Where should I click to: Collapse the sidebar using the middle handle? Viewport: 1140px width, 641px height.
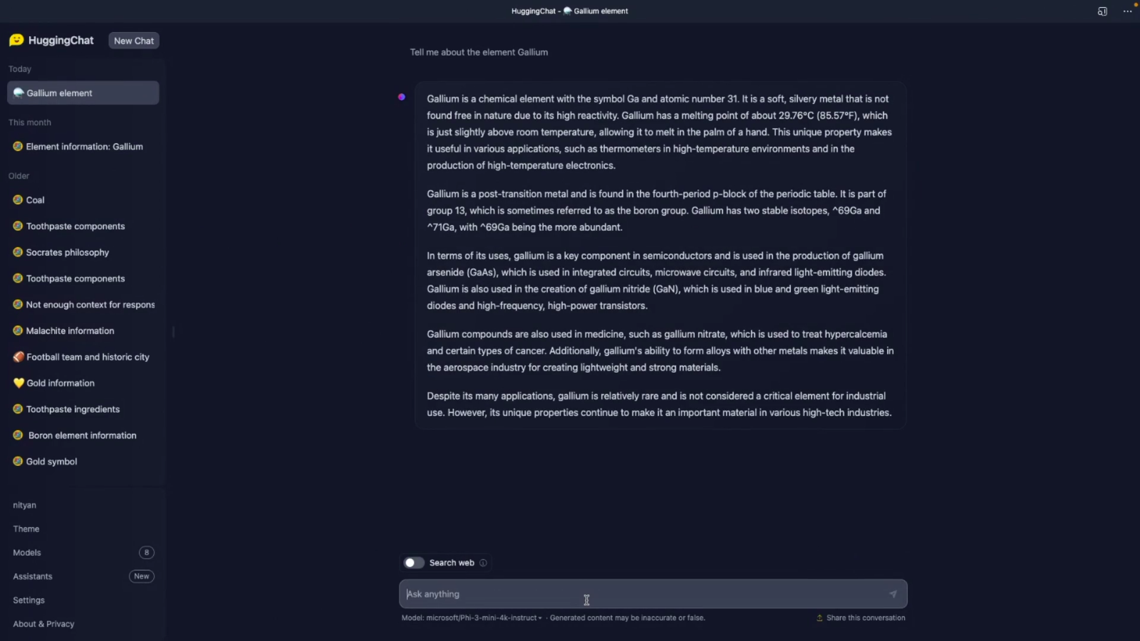pyautogui.click(x=173, y=332)
